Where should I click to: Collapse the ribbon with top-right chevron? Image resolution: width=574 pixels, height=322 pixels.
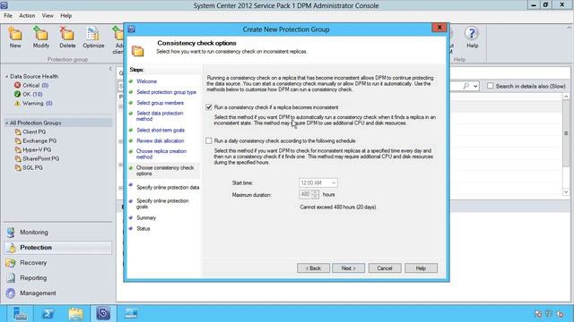570,28
